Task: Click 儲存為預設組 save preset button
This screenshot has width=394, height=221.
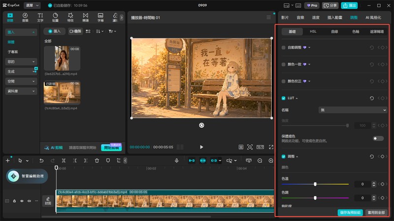Action: click(350, 213)
